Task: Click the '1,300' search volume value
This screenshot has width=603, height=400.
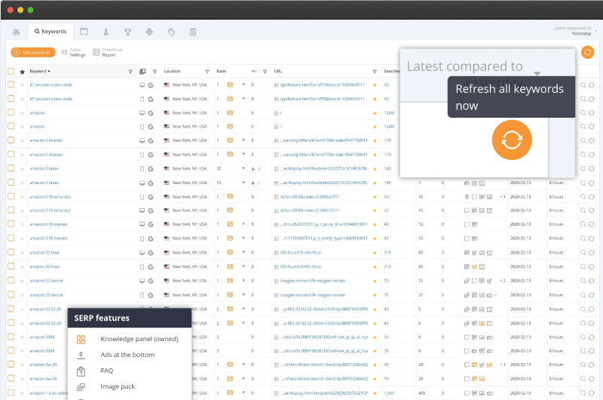Action: tap(389, 393)
